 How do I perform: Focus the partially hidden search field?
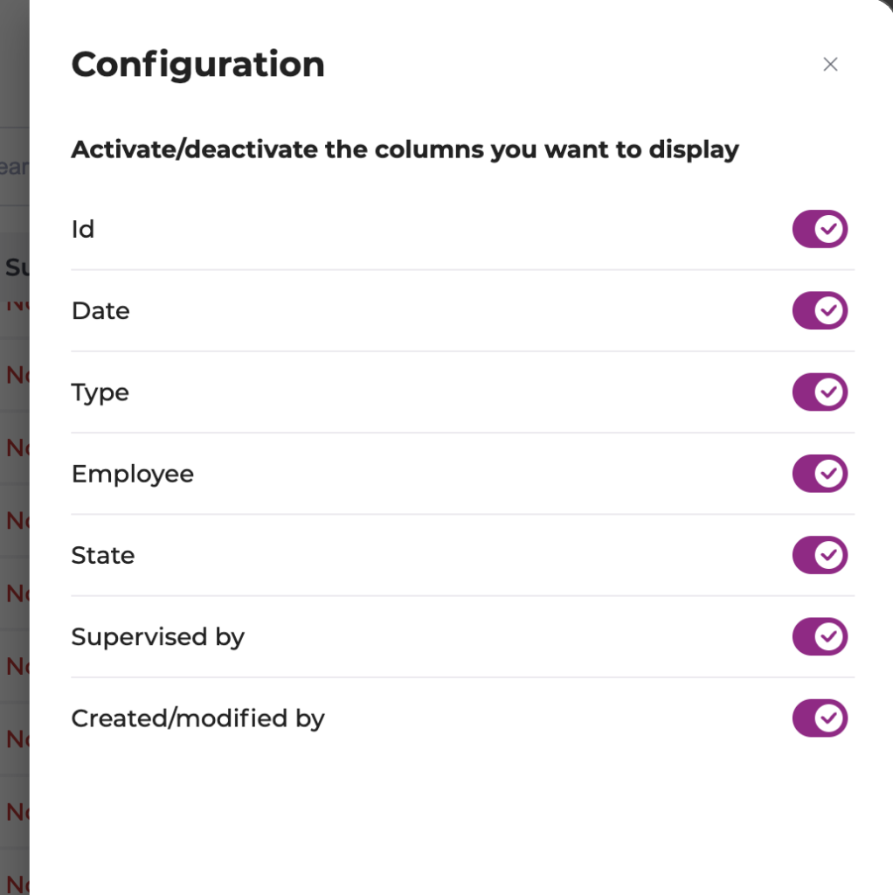pos(14,167)
